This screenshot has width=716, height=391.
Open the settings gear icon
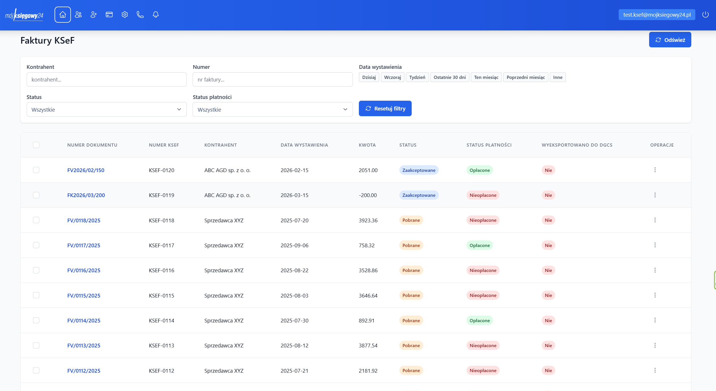pyautogui.click(x=125, y=15)
